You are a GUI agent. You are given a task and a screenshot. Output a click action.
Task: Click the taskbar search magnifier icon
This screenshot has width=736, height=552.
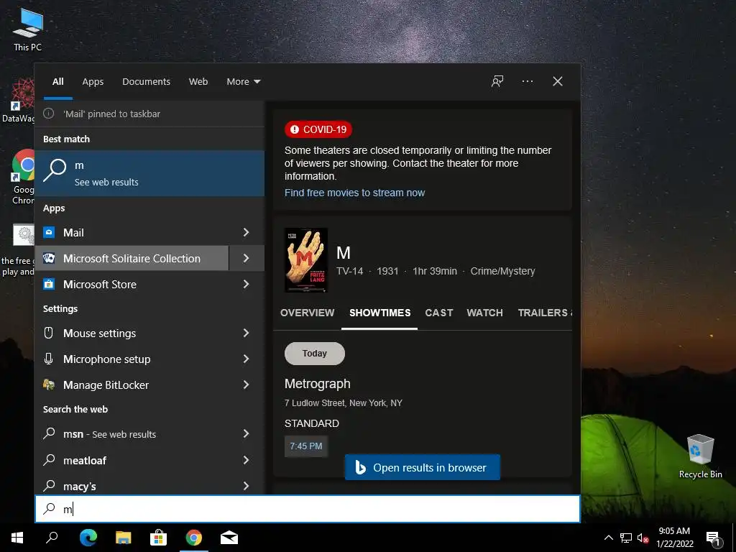point(52,538)
